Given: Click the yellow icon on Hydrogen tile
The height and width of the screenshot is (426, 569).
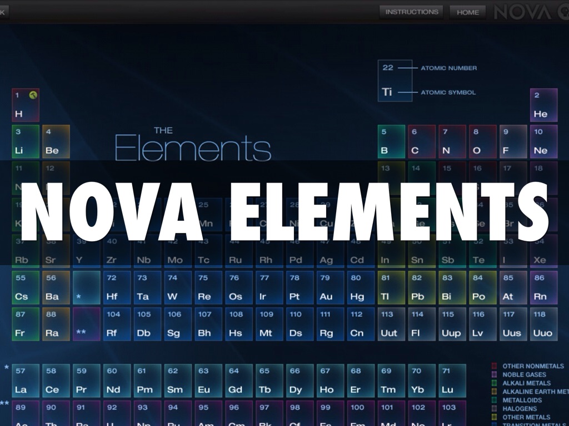Looking at the screenshot, I should [x=33, y=95].
